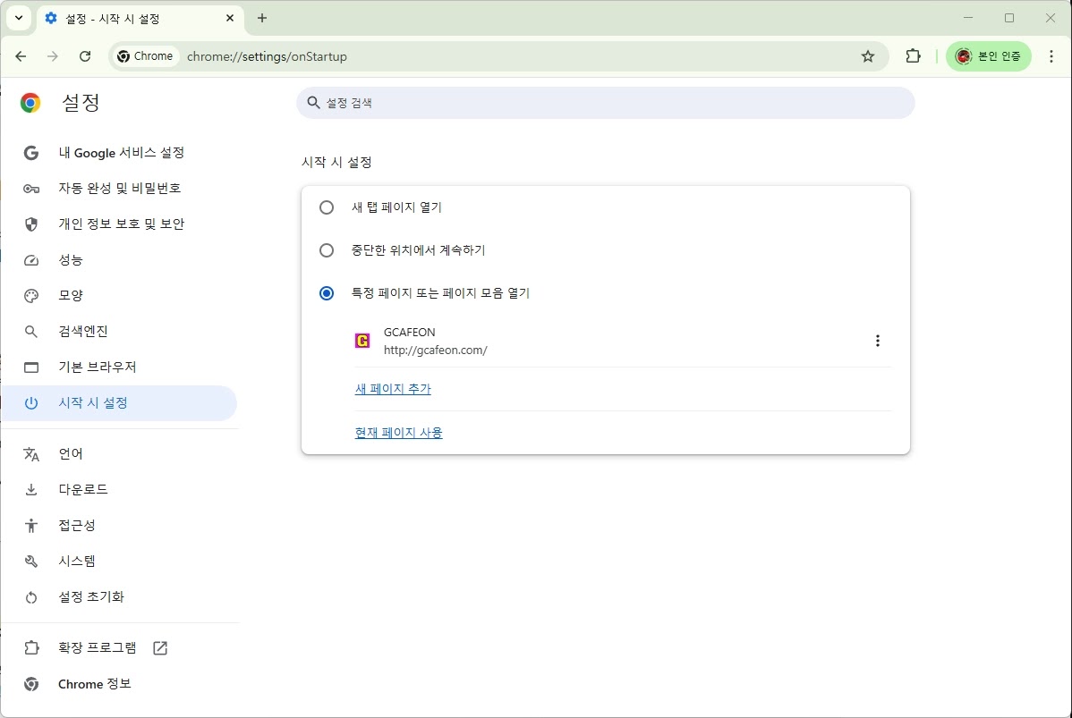Click the external-link icon beside 확장 프로그램

click(x=160, y=647)
